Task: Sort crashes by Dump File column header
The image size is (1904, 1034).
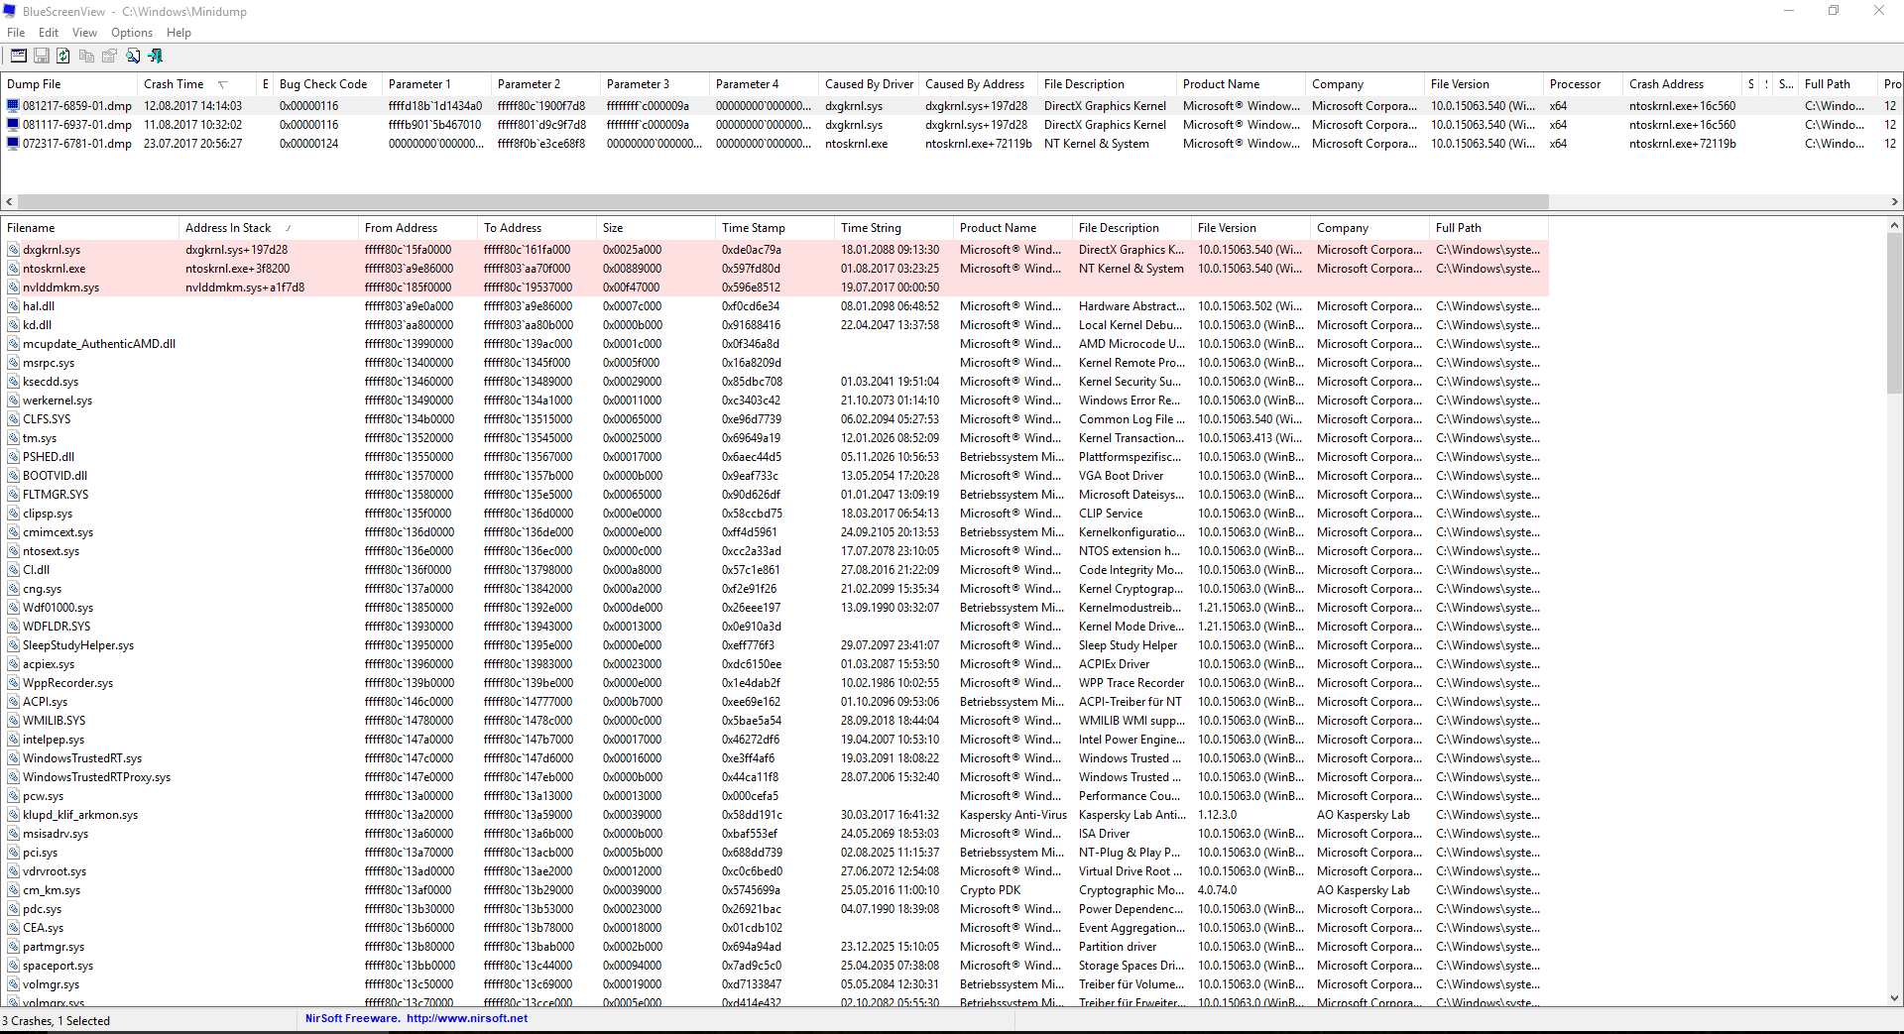Action: (x=68, y=84)
